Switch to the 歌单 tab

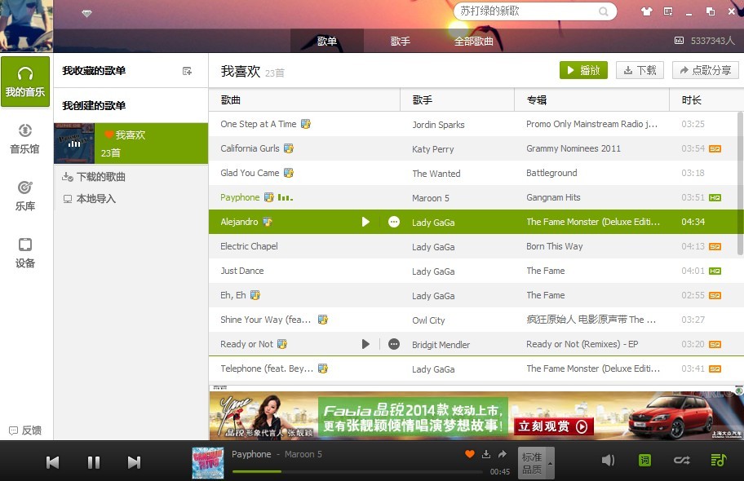tap(327, 41)
